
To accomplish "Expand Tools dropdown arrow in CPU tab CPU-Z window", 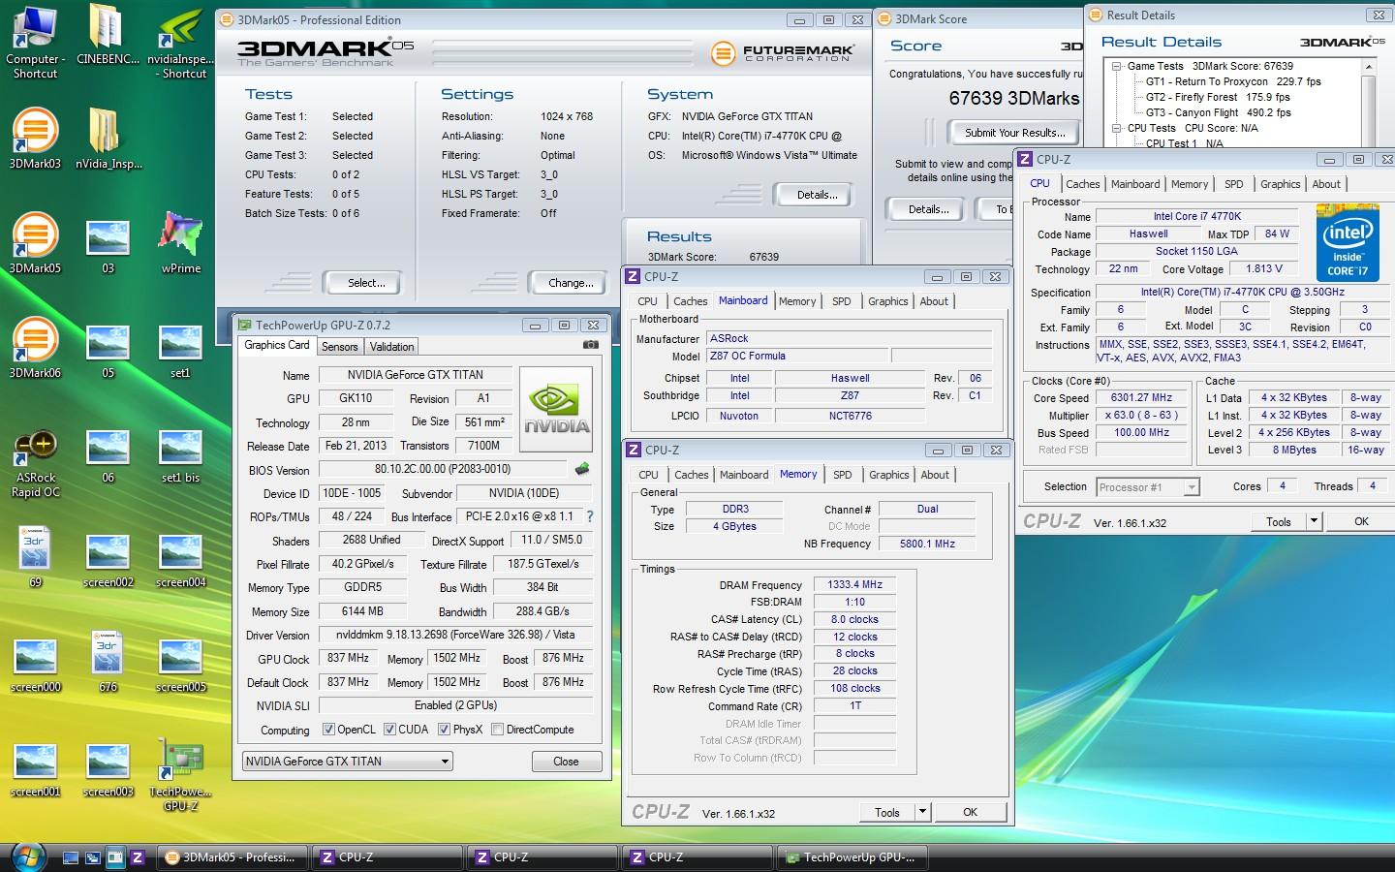I will pos(1314,521).
